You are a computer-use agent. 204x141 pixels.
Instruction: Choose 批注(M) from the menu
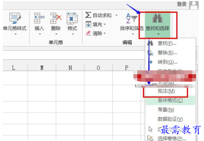click(x=170, y=91)
